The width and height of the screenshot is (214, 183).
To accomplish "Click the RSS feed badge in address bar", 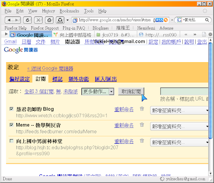I will [x=159, y=20].
